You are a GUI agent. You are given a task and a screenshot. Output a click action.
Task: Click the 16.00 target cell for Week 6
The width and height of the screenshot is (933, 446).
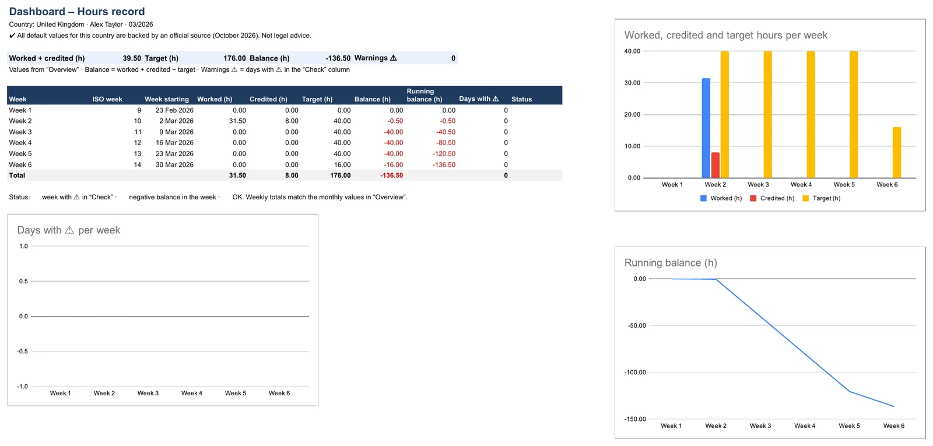[x=342, y=165]
